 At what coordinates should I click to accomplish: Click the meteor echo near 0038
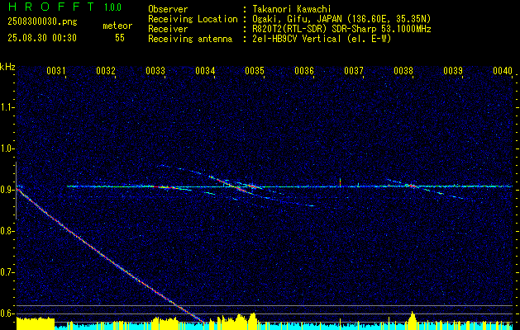click(x=411, y=186)
